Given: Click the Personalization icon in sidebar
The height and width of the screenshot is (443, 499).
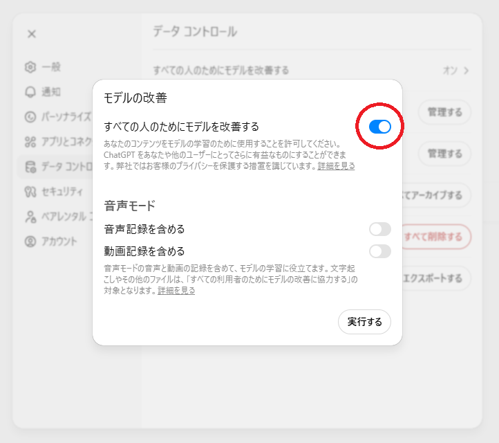Looking at the screenshot, I should 30,116.
